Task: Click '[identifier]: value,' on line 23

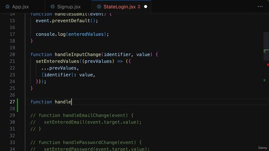Action: (68, 75)
